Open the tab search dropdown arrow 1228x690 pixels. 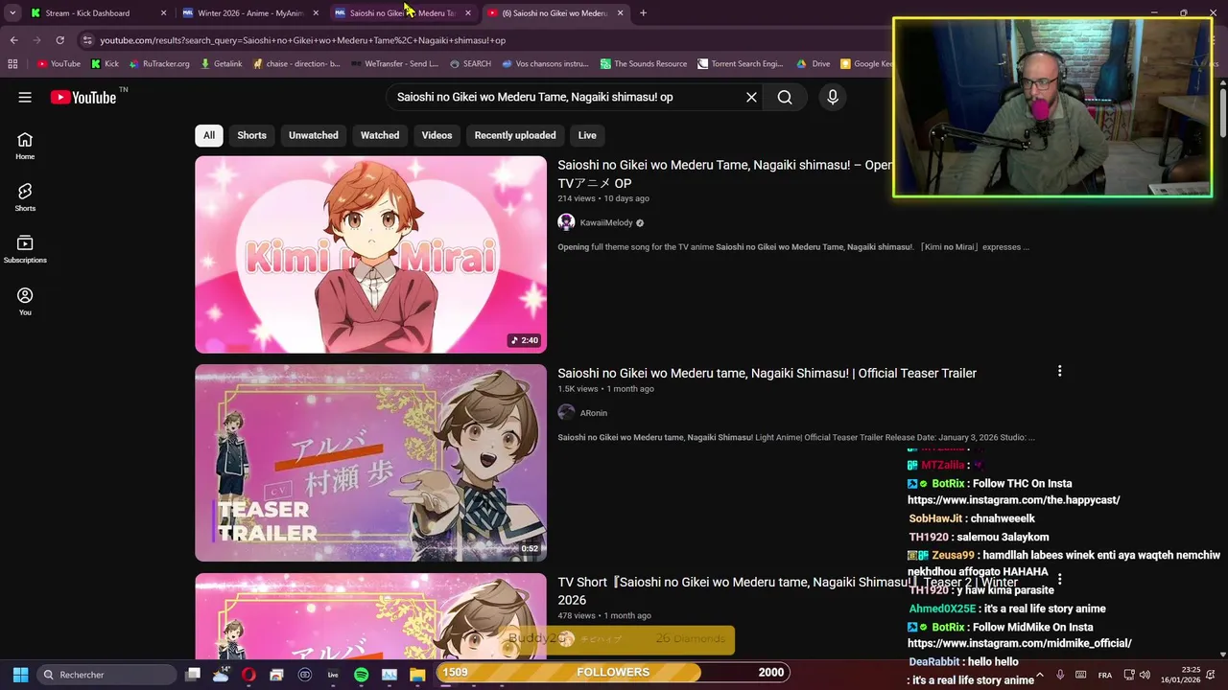12,13
